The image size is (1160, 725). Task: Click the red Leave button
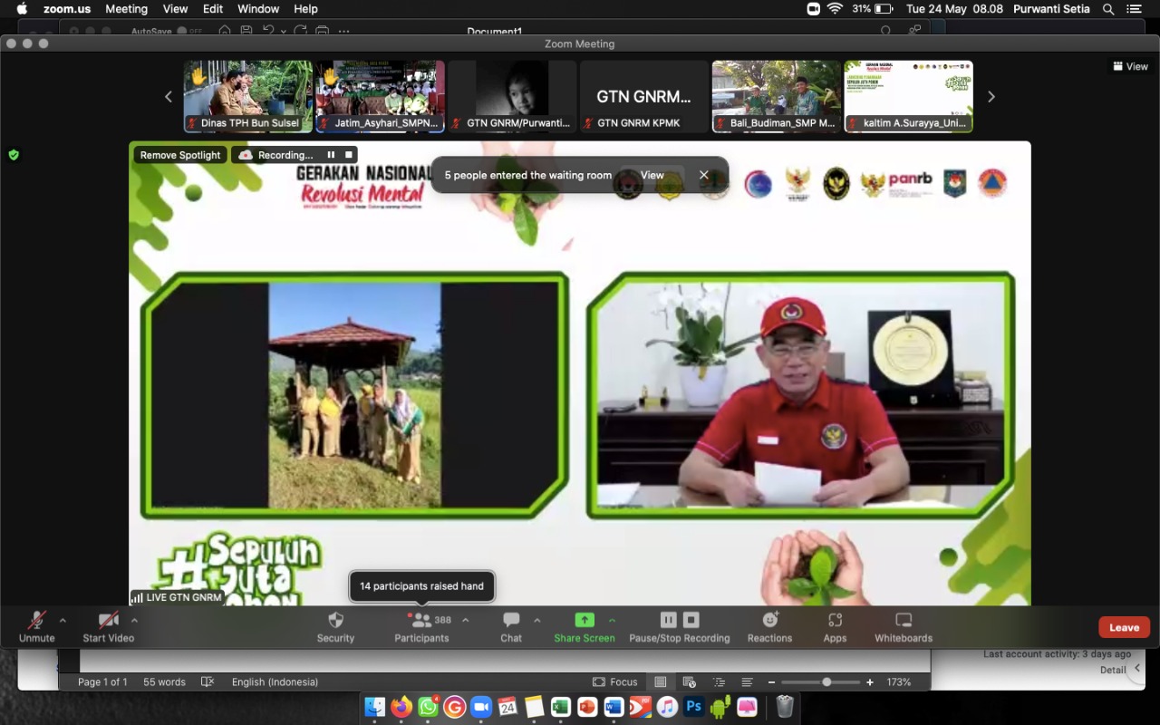pos(1124,627)
